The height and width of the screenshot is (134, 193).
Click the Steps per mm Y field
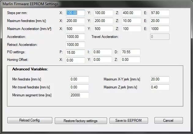tap(103, 13)
